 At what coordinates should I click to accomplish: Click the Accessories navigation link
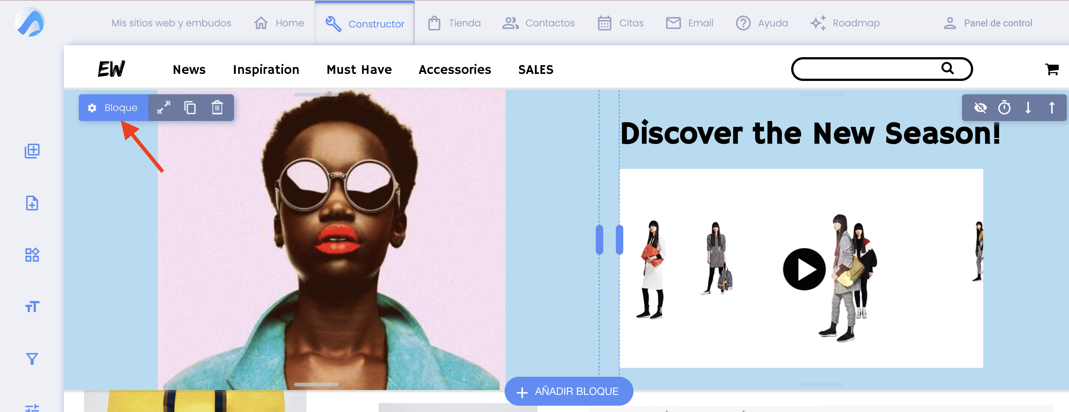pos(455,70)
